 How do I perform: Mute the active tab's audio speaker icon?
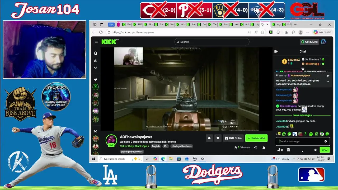(x=263, y=25)
